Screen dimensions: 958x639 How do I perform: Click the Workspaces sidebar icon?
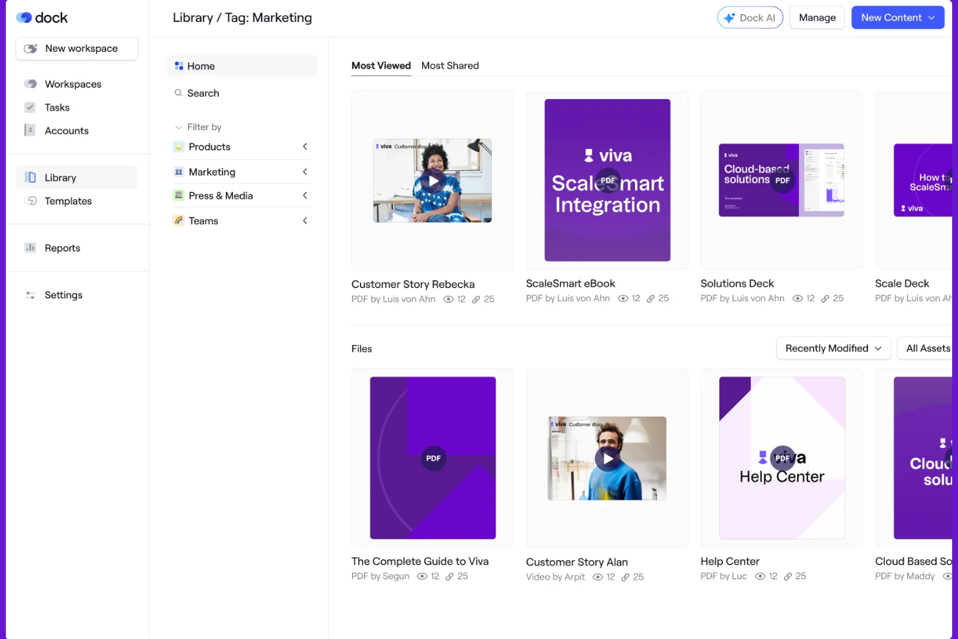coord(30,84)
